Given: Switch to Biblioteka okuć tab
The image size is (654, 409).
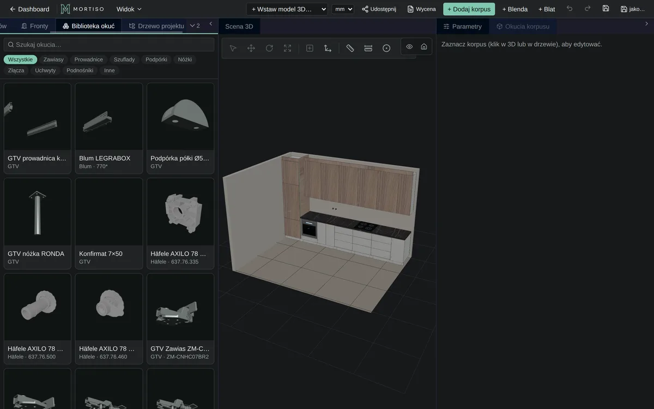Looking at the screenshot, I should tap(88, 26).
